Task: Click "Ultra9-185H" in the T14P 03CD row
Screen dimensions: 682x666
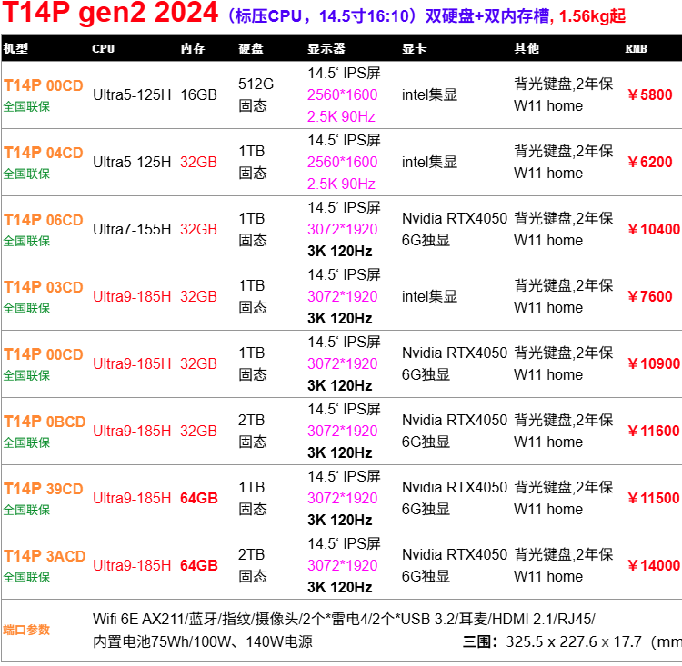Action: point(132,296)
